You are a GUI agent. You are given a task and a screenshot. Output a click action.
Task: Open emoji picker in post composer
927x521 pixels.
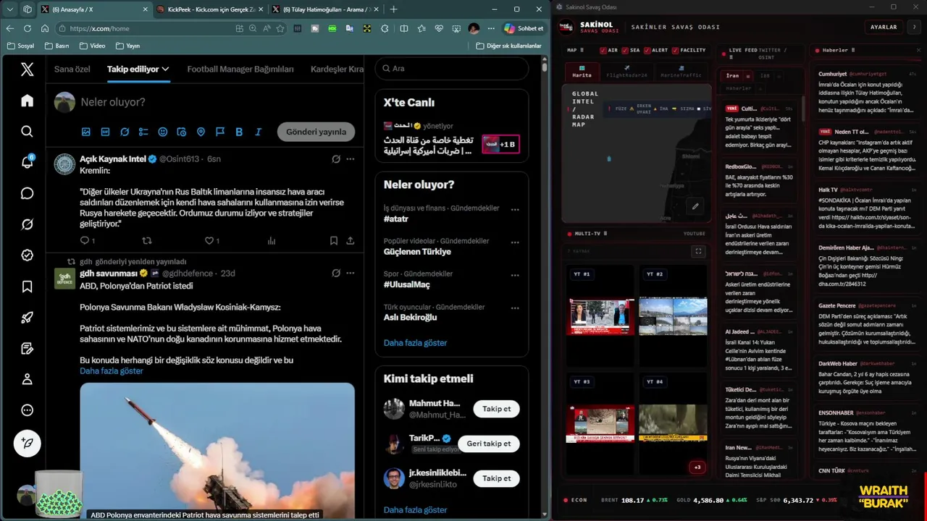pos(162,132)
